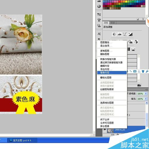Click the fill 100% value field
This screenshot has width=149, height=149.
141,99
